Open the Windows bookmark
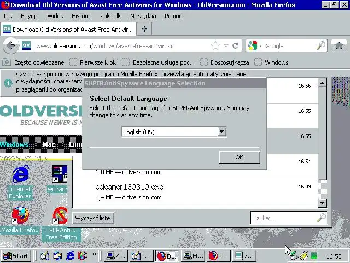Image resolution: width=350 pixels, height=263 pixels. coord(271,62)
